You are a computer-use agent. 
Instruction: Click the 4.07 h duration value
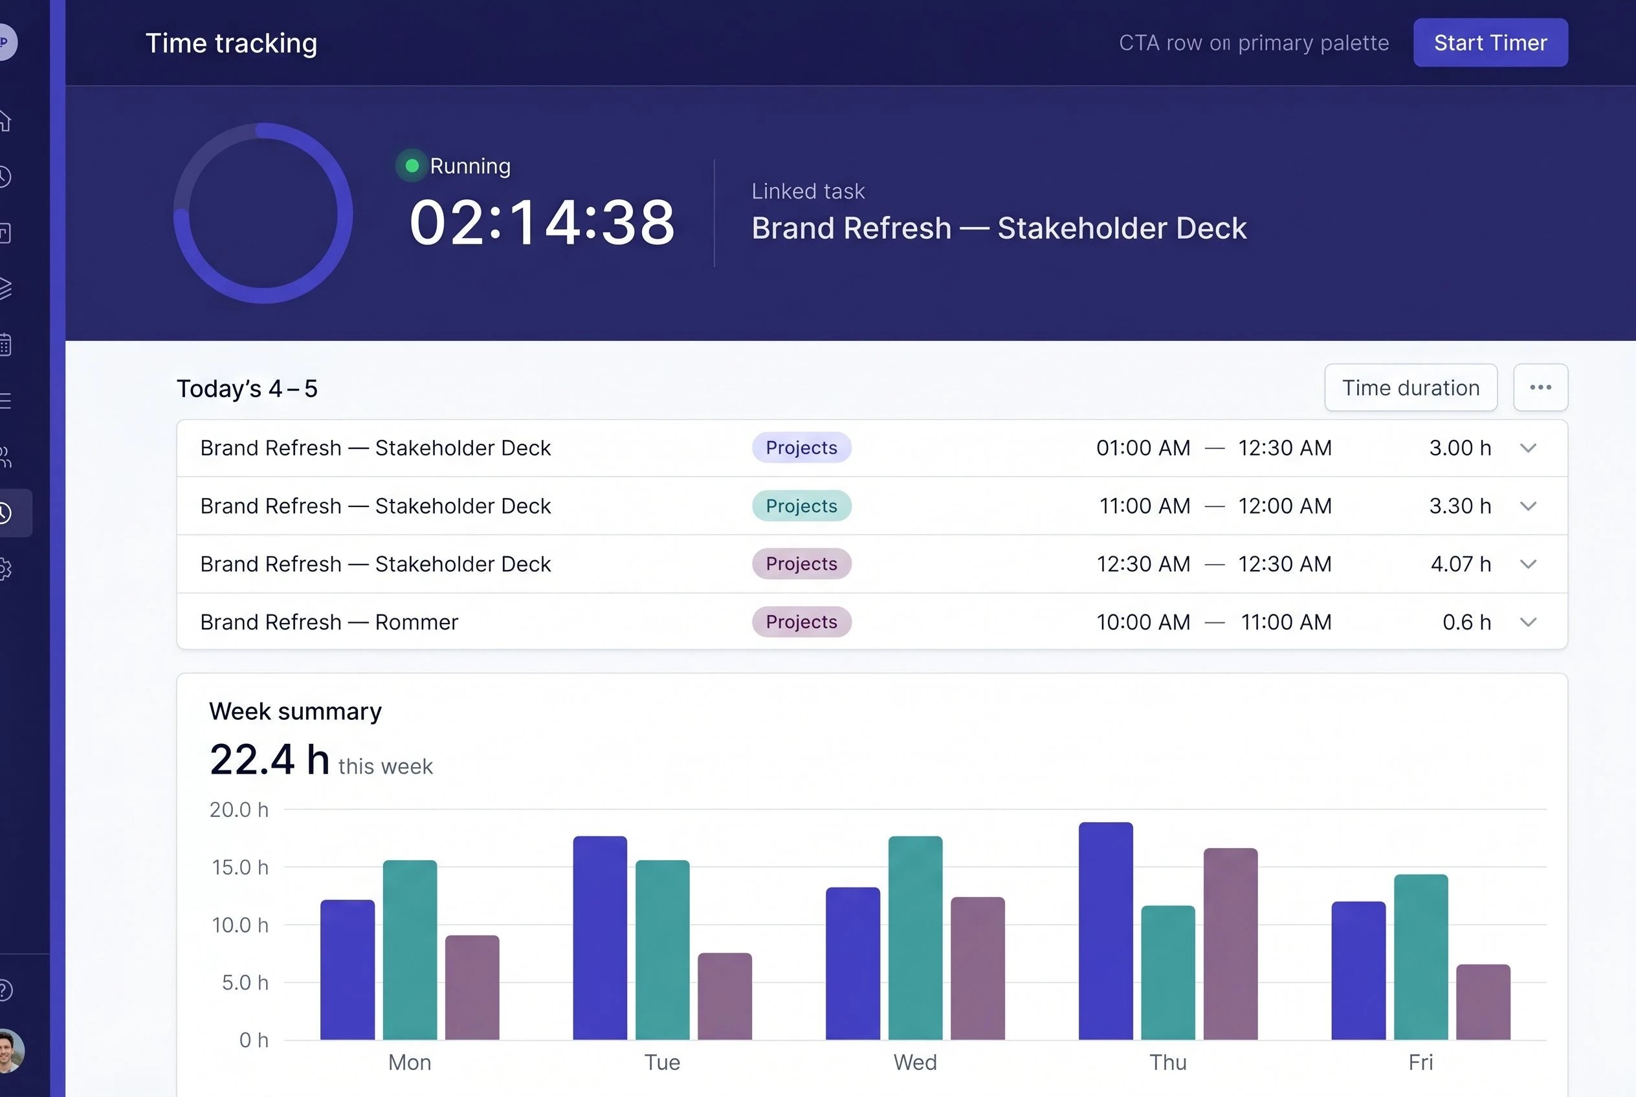click(1460, 564)
